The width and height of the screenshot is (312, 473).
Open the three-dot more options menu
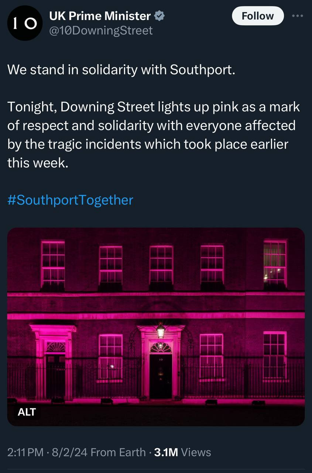298,16
